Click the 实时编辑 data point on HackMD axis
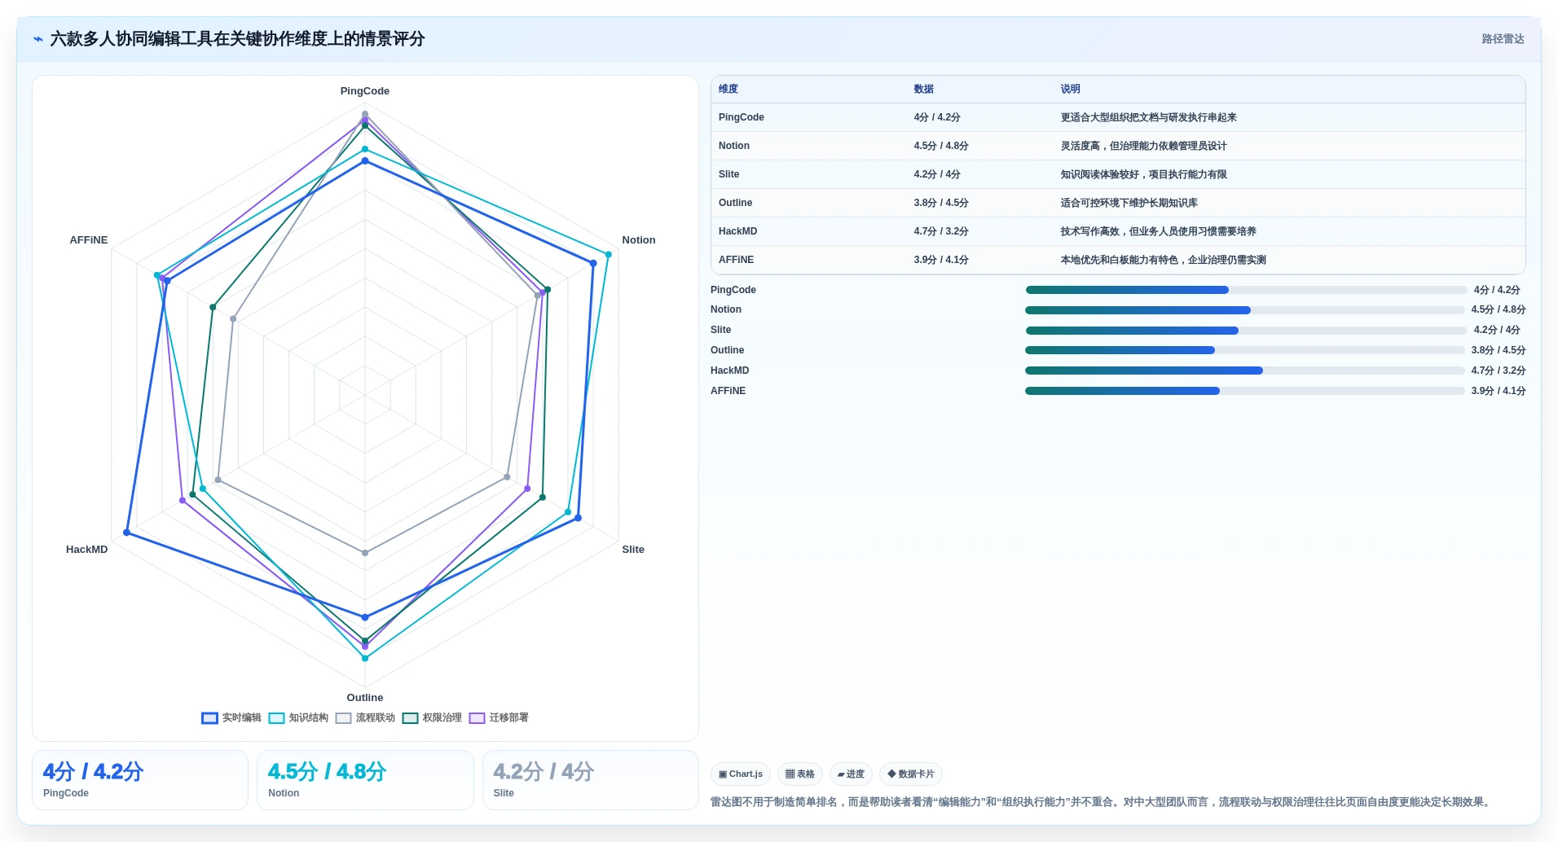The width and height of the screenshot is (1558, 842). pyautogui.click(x=126, y=533)
